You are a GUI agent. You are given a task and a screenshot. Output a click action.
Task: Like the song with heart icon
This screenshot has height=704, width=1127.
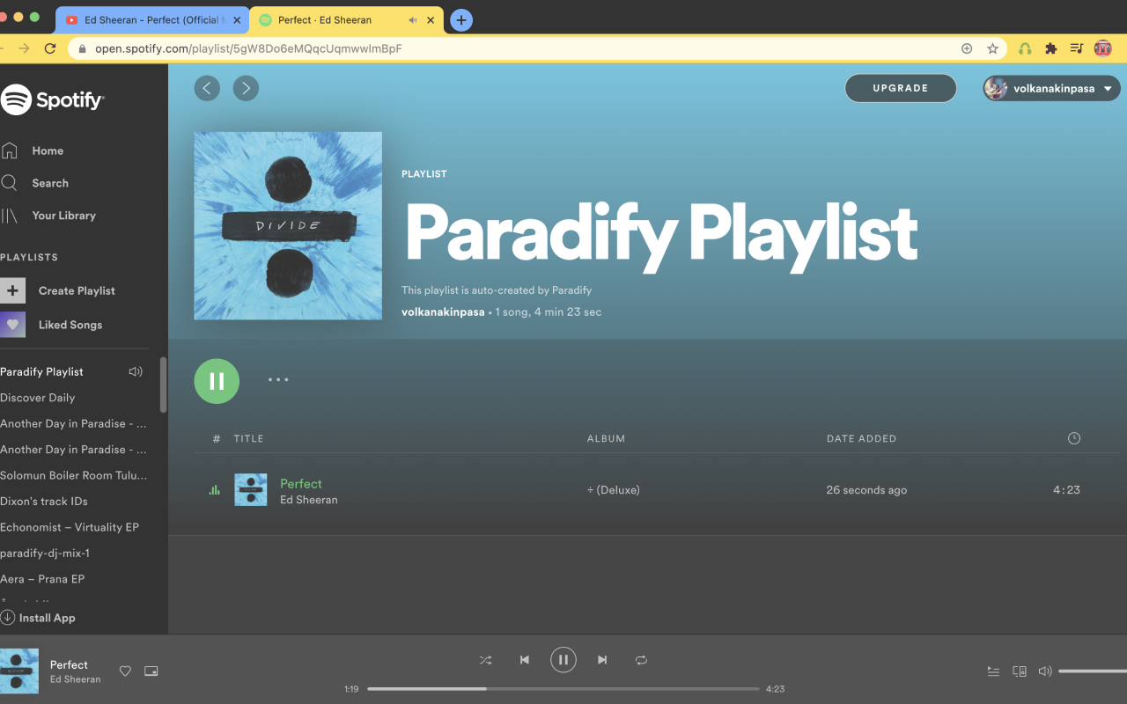125,671
